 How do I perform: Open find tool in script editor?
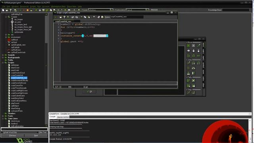[94, 17]
